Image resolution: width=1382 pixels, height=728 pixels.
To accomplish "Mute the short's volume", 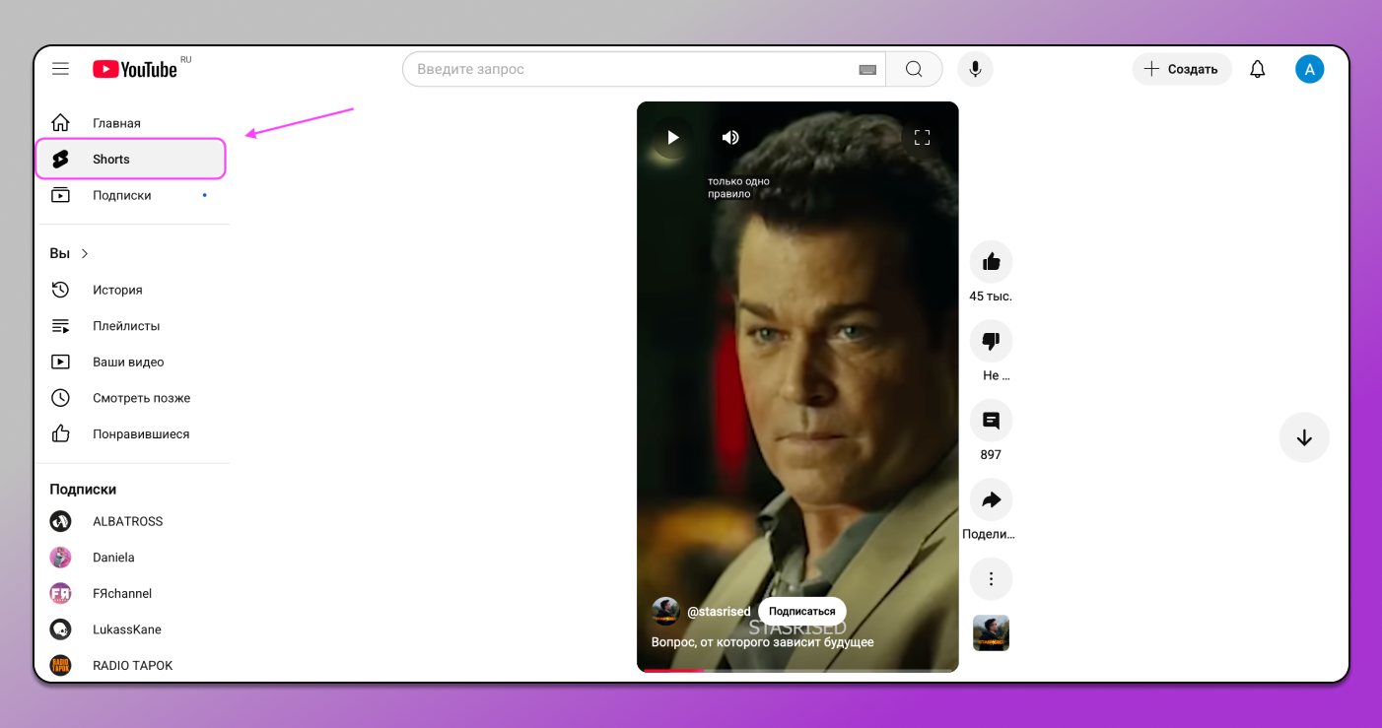I will click(730, 138).
